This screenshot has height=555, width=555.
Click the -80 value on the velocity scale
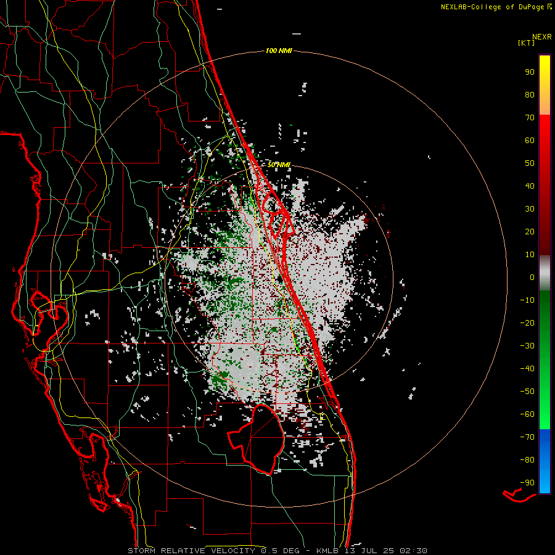[x=527, y=460]
